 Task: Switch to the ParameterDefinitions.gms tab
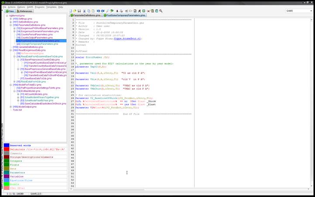(x=85, y=15)
